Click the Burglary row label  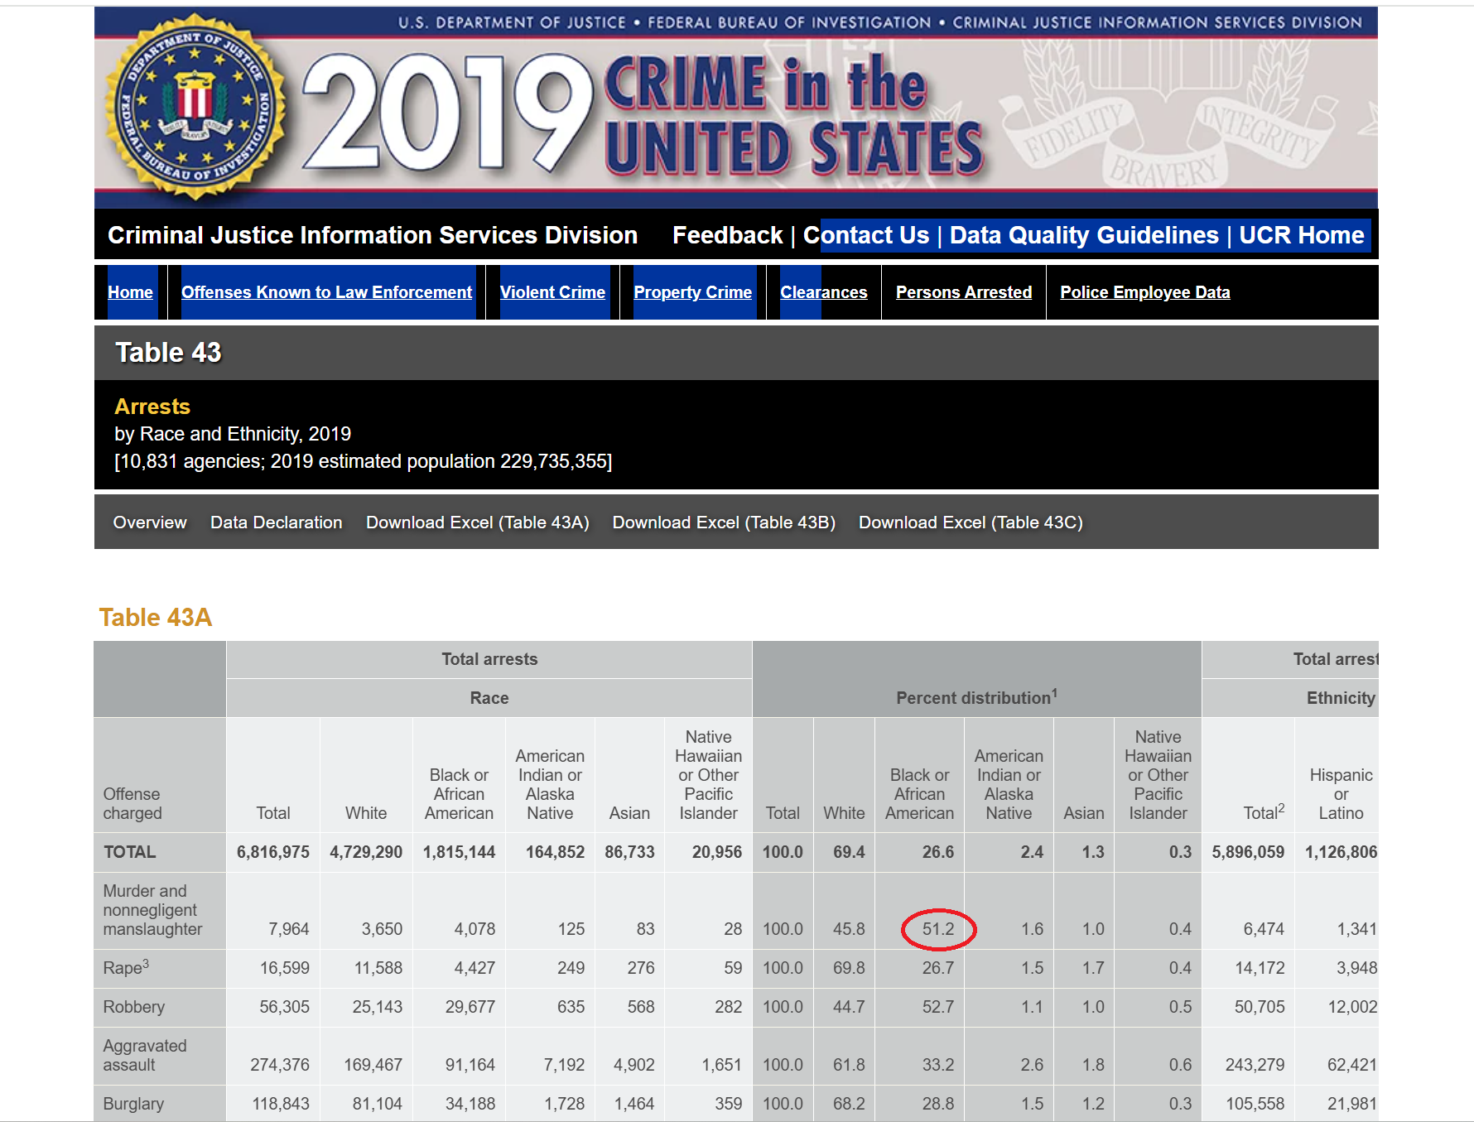(133, 1104)
